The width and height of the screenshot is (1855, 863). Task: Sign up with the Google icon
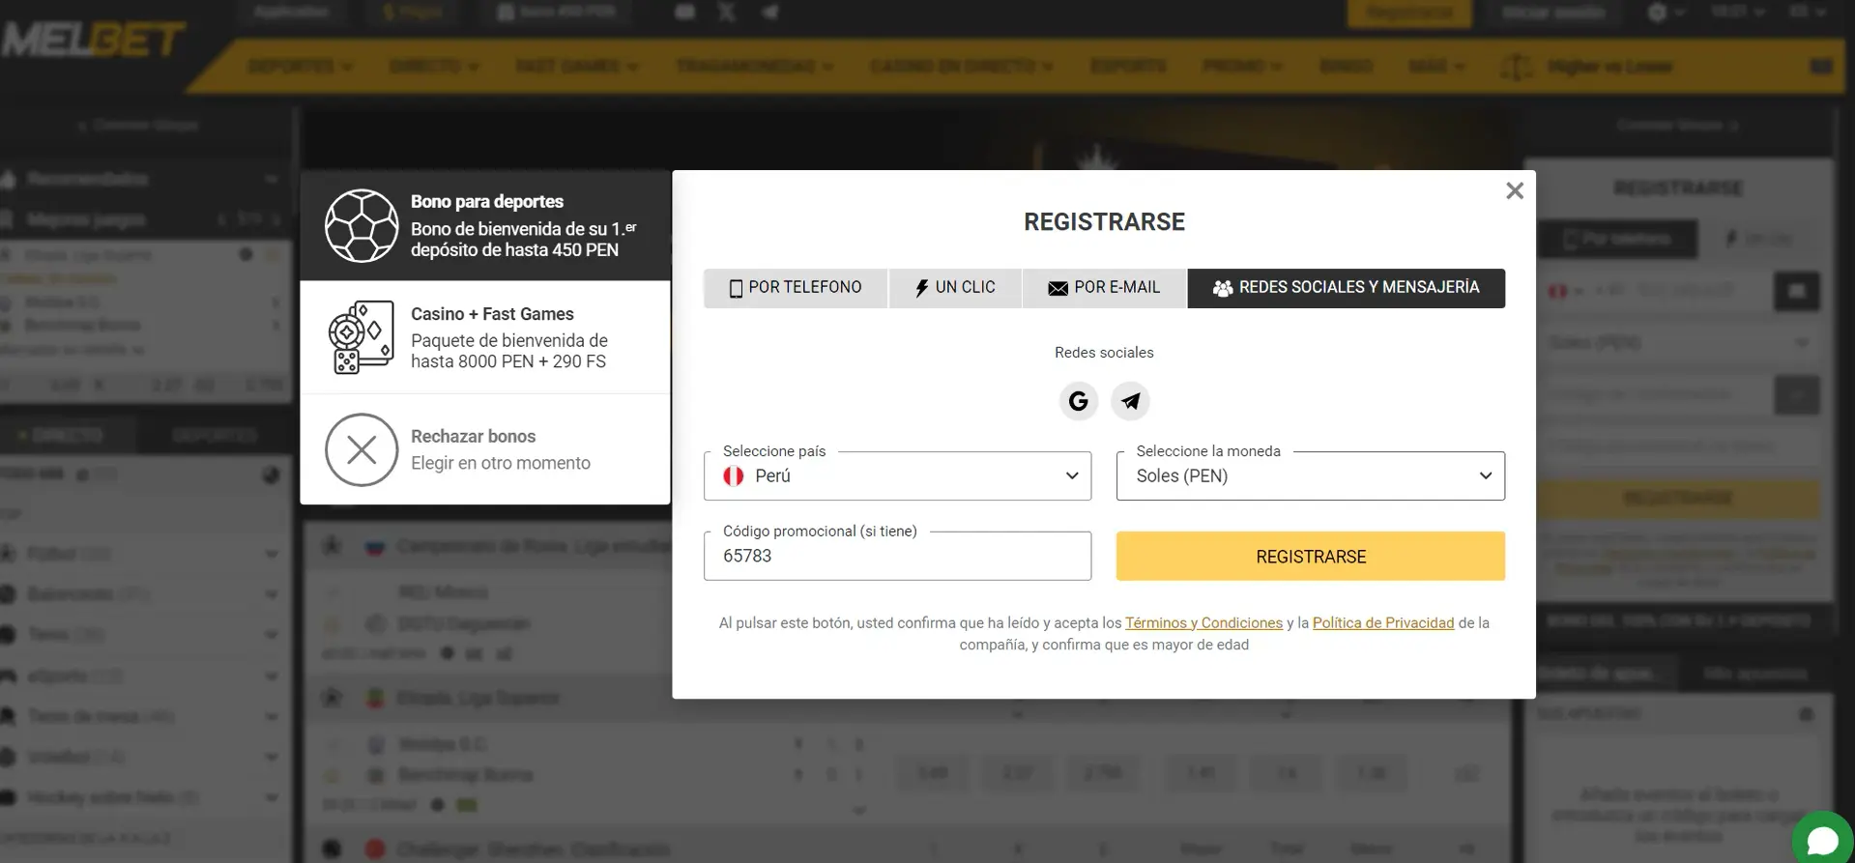(1078, 401)
